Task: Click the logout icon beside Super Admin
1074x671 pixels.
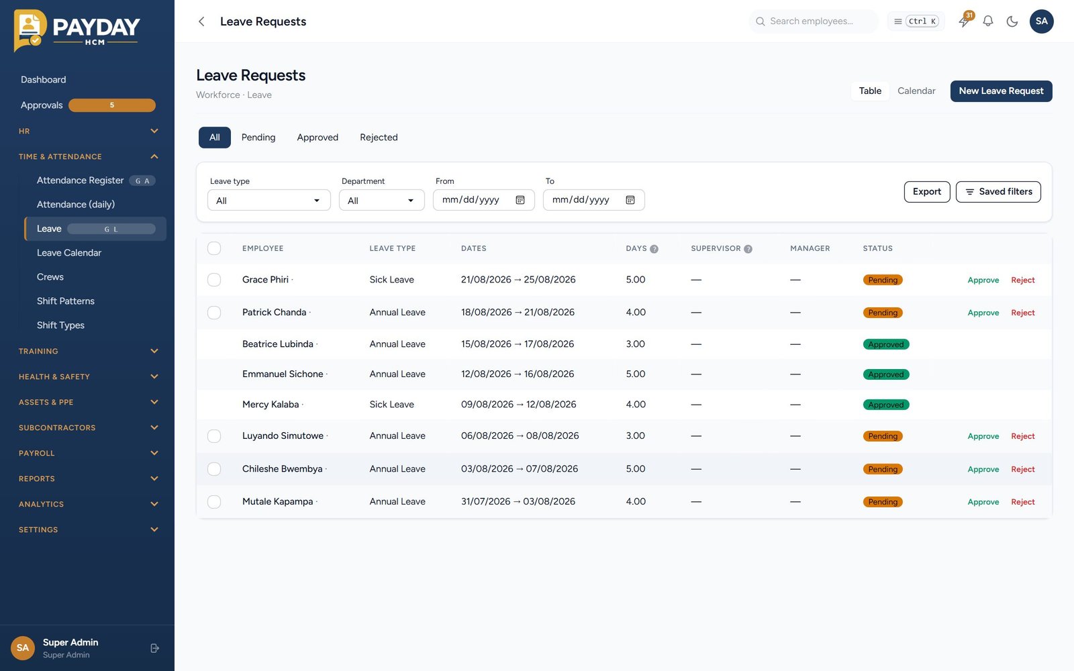Action: [155, 648]
